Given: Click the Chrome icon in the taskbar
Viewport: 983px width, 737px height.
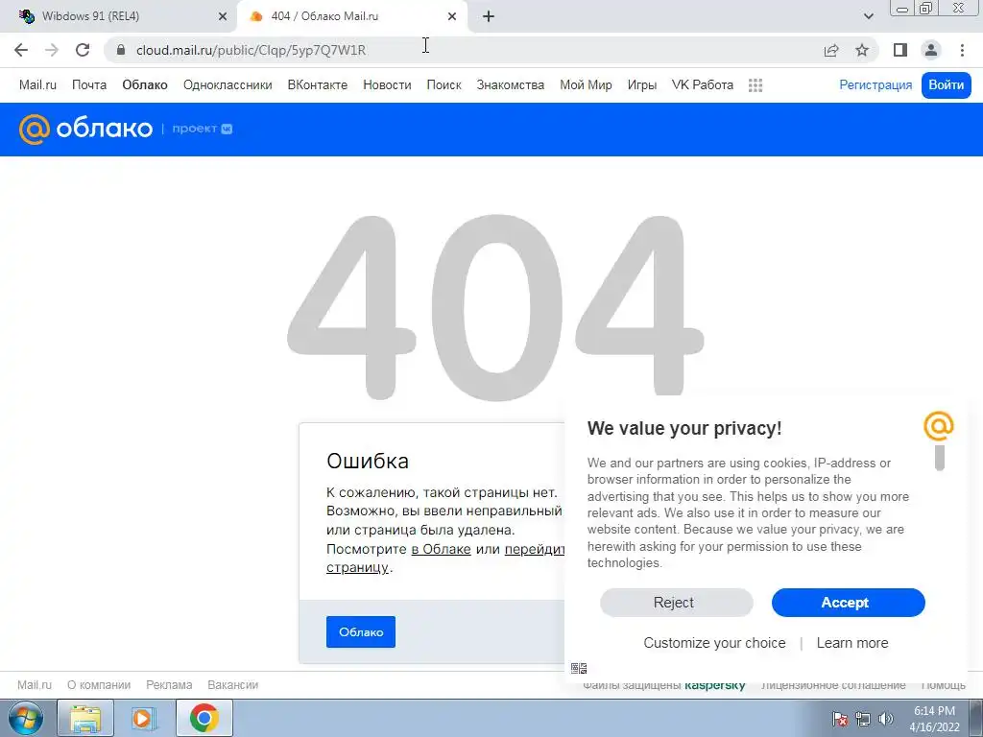Looking at the screenshot, I should coord(204,718).
